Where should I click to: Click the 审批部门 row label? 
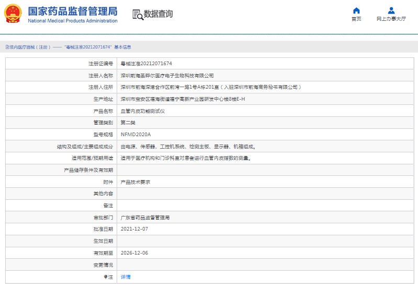click(x=103, y=218)
